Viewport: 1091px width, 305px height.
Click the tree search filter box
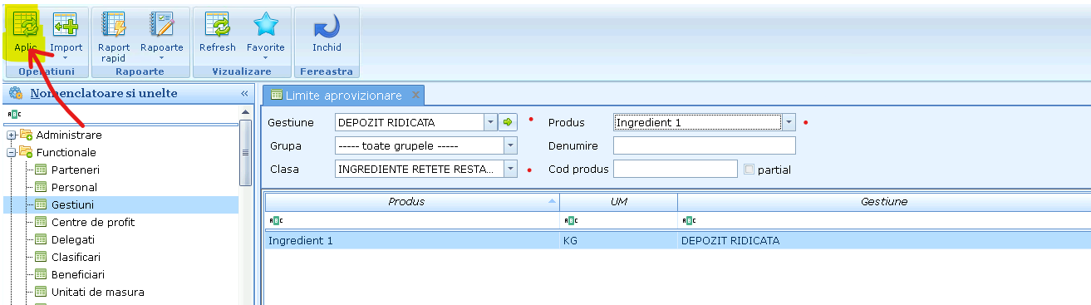121,114
